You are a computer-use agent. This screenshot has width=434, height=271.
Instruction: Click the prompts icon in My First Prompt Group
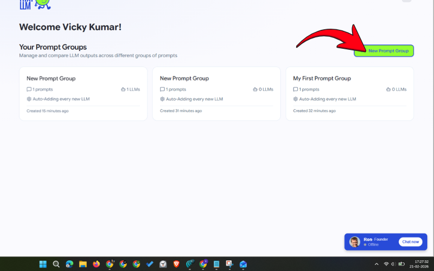pyautogui.click(x=296, y=89)
